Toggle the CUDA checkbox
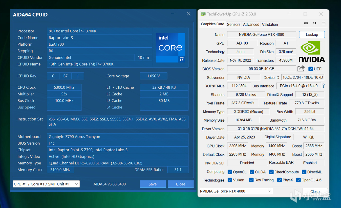The image size is (341, 208). (252, 172)
